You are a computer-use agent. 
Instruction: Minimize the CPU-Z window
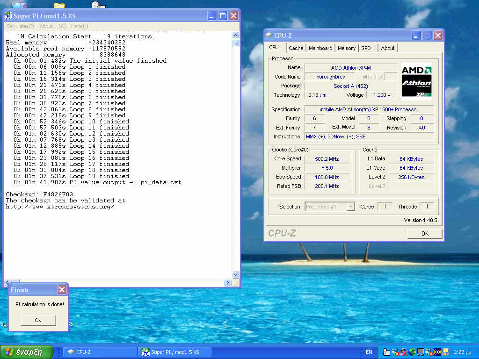(x=416, y=36)
